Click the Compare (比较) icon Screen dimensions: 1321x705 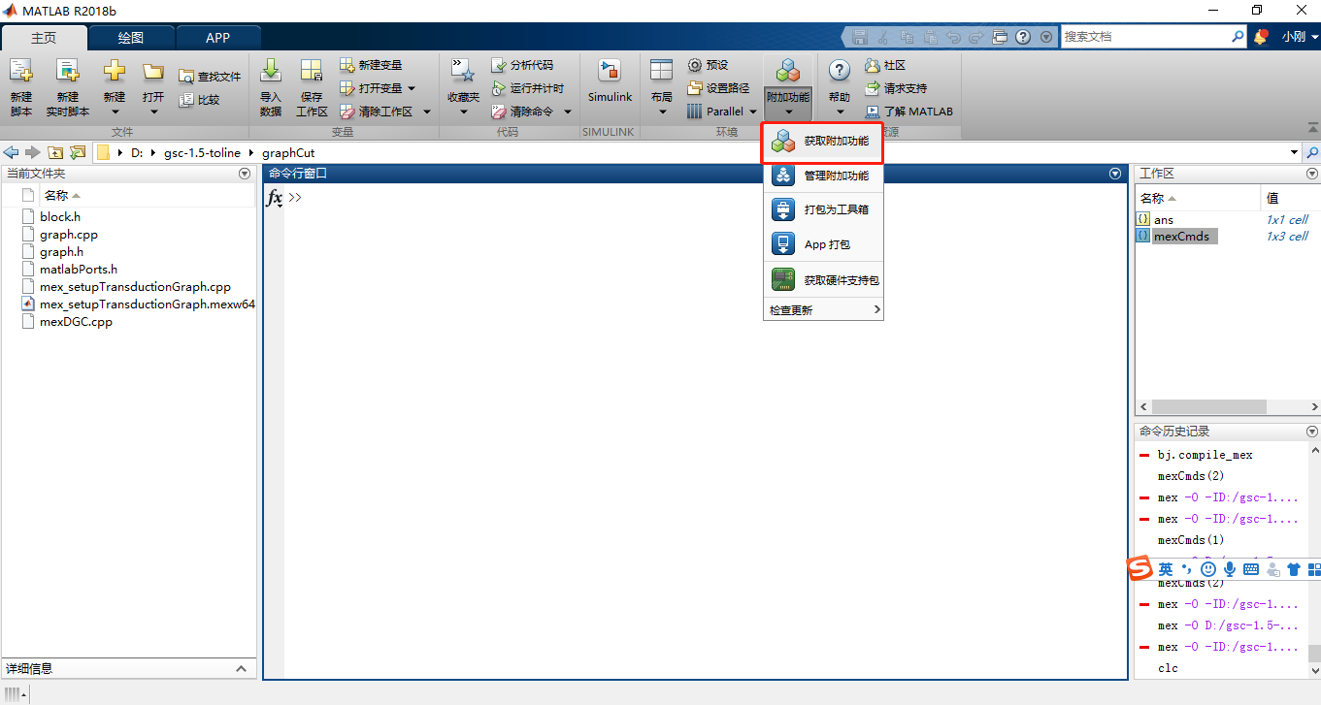click(186, 99)
